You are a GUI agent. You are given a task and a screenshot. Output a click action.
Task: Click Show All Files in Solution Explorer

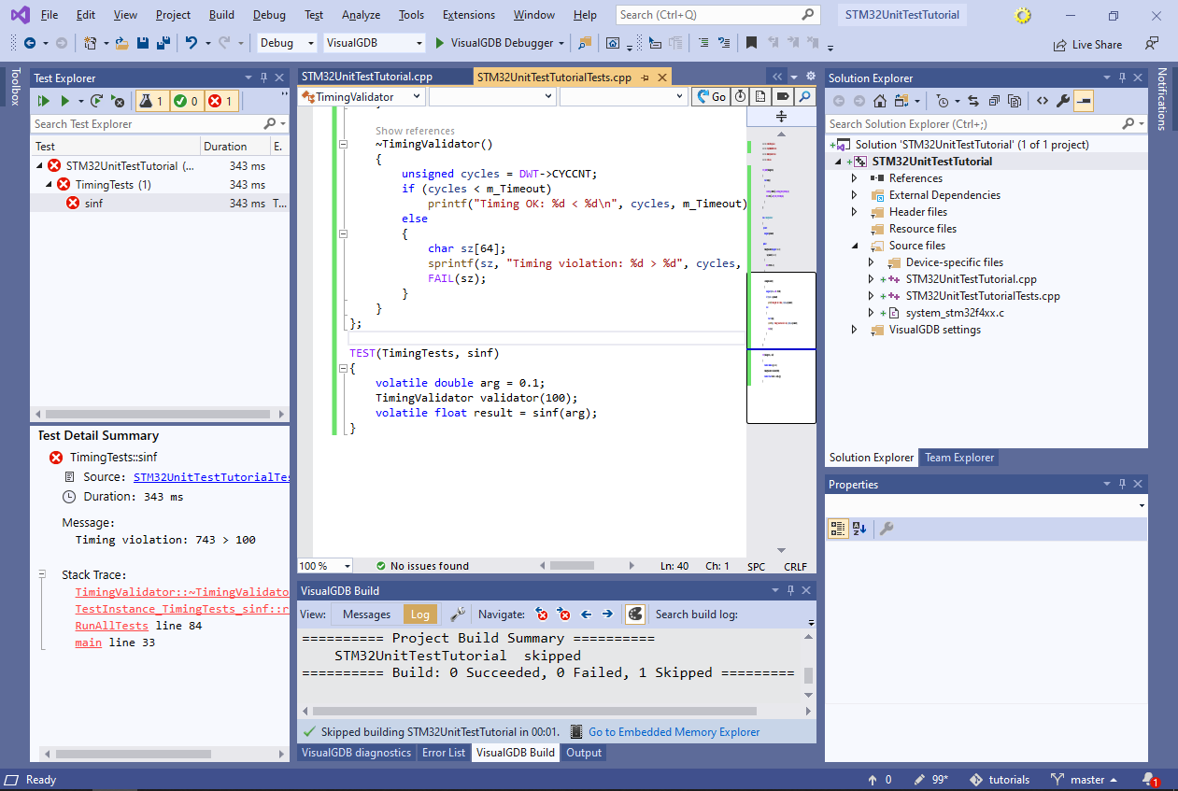pos(1015,101)
